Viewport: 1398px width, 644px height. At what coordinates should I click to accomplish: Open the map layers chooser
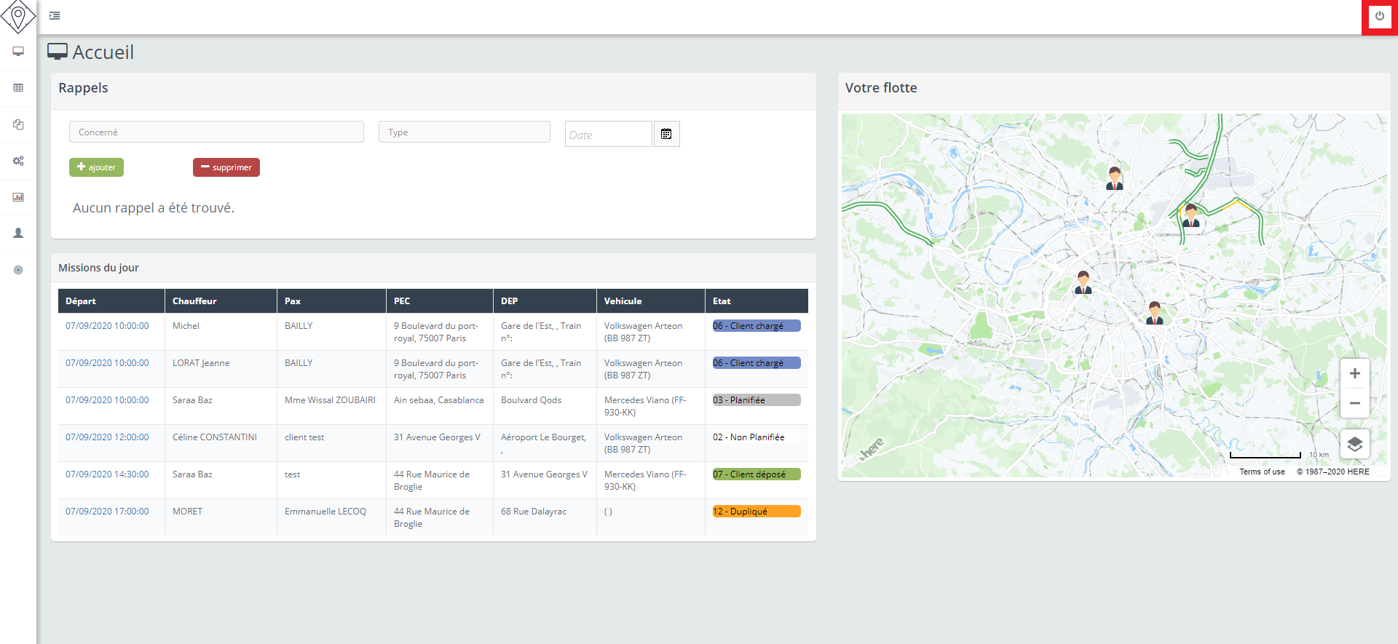(1354, 444)
